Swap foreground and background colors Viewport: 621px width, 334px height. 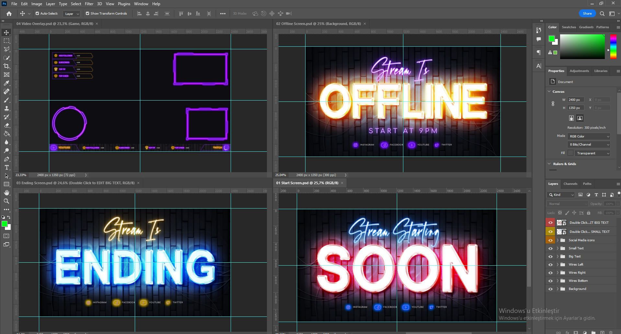tap(9, 217)
